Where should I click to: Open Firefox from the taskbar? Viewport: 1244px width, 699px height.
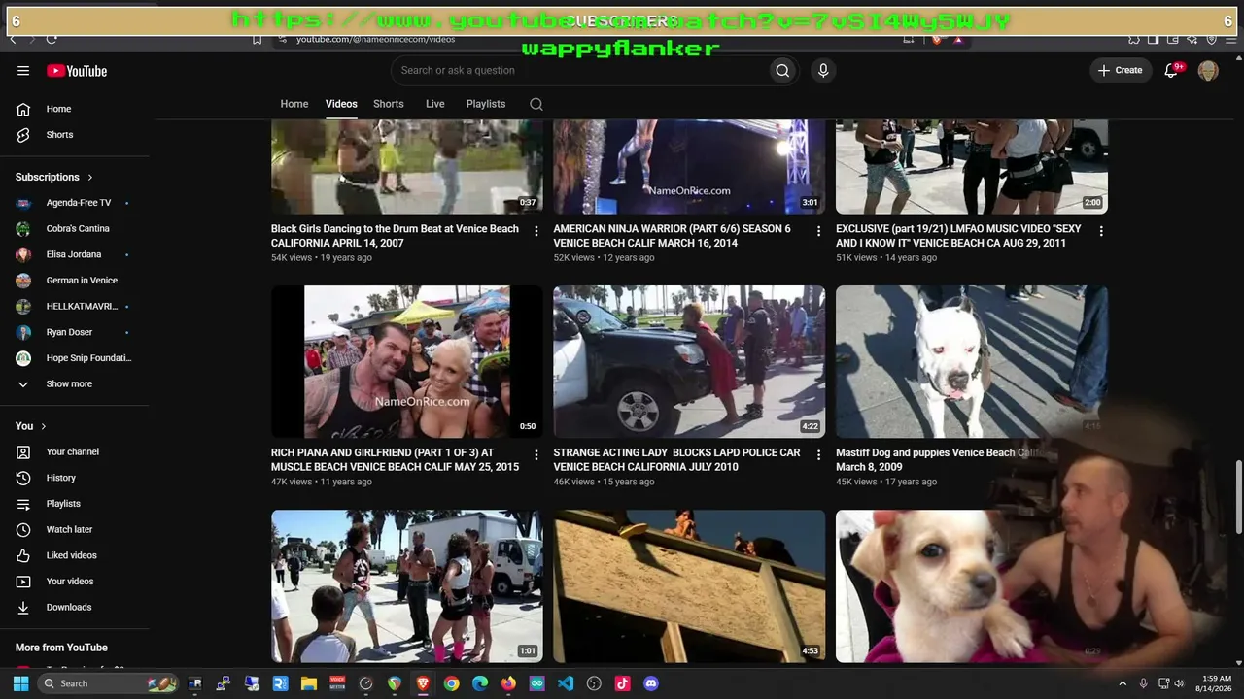508,683
